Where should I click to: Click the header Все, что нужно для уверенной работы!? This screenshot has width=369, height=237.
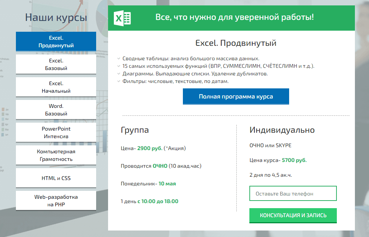[235, 17]
